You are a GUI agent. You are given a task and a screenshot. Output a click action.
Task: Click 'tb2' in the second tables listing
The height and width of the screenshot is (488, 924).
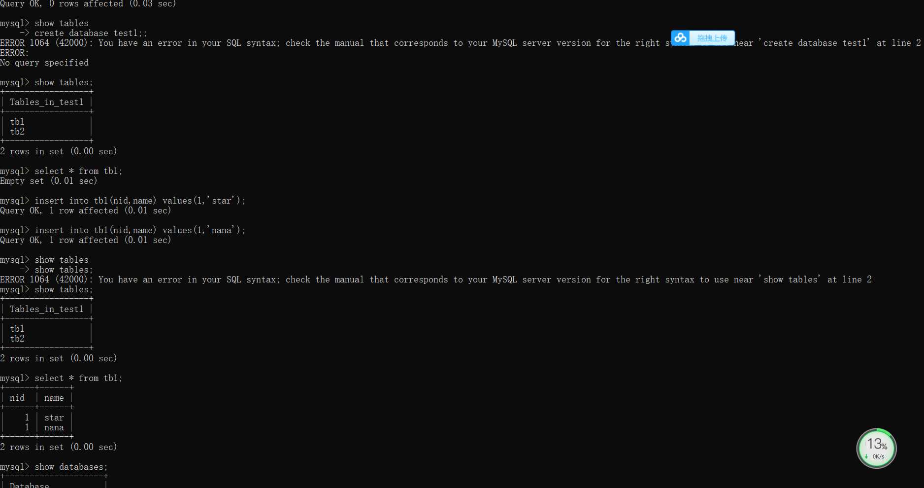click(17, 339)
